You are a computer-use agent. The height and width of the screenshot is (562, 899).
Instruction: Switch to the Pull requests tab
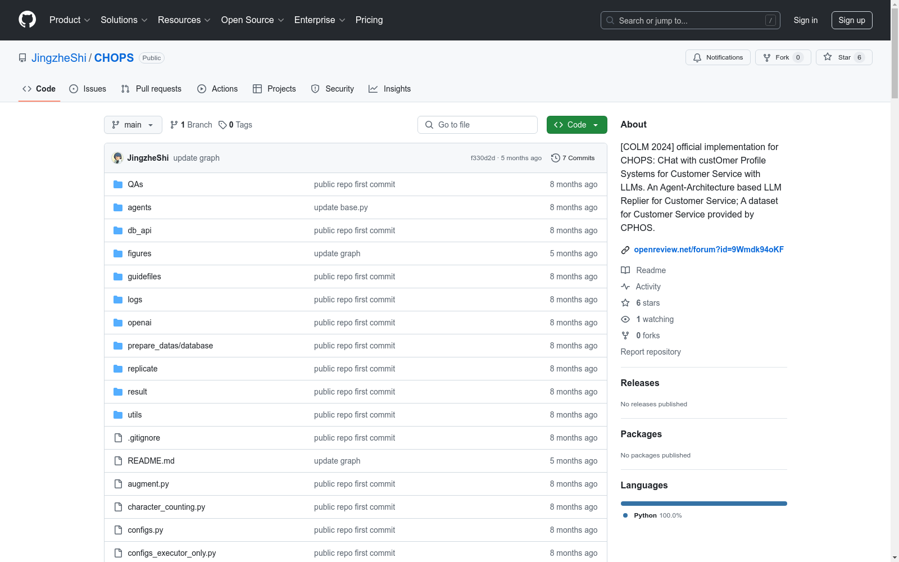tap(151, 89)
